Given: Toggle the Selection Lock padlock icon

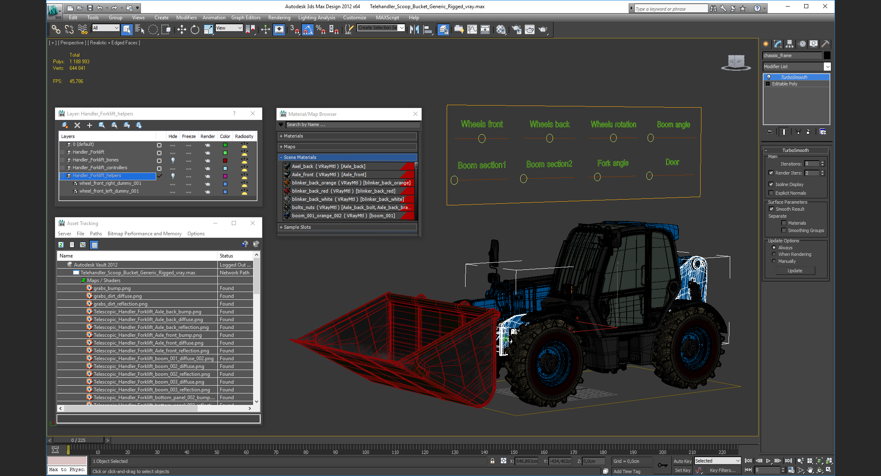Looking at the screenshot, I should (x=492, y=461).
